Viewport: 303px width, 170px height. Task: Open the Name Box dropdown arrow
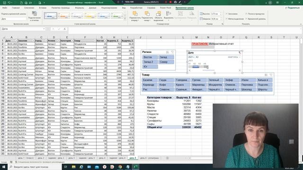(44, 29)
